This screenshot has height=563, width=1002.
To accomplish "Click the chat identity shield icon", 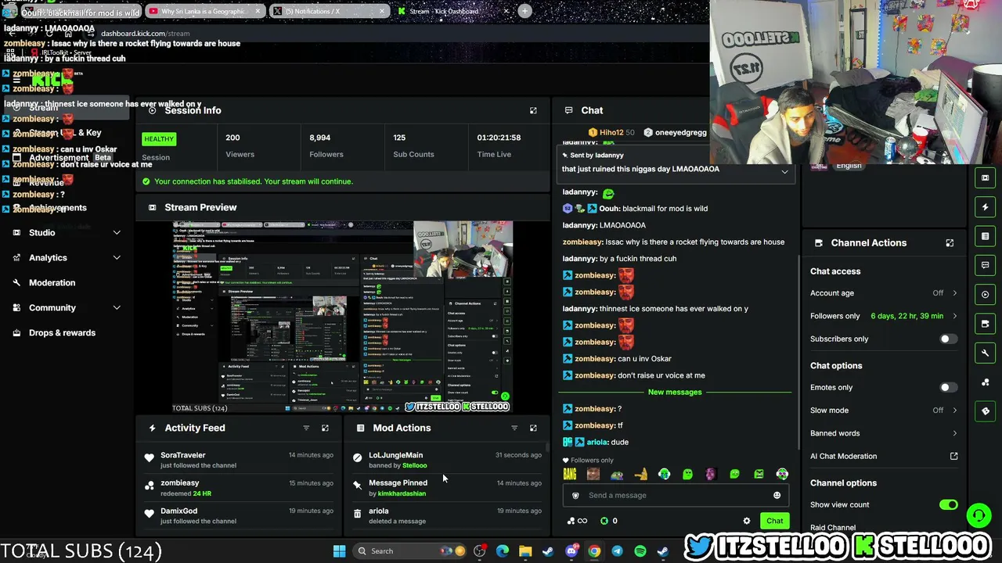I will [x=575, y=495].
